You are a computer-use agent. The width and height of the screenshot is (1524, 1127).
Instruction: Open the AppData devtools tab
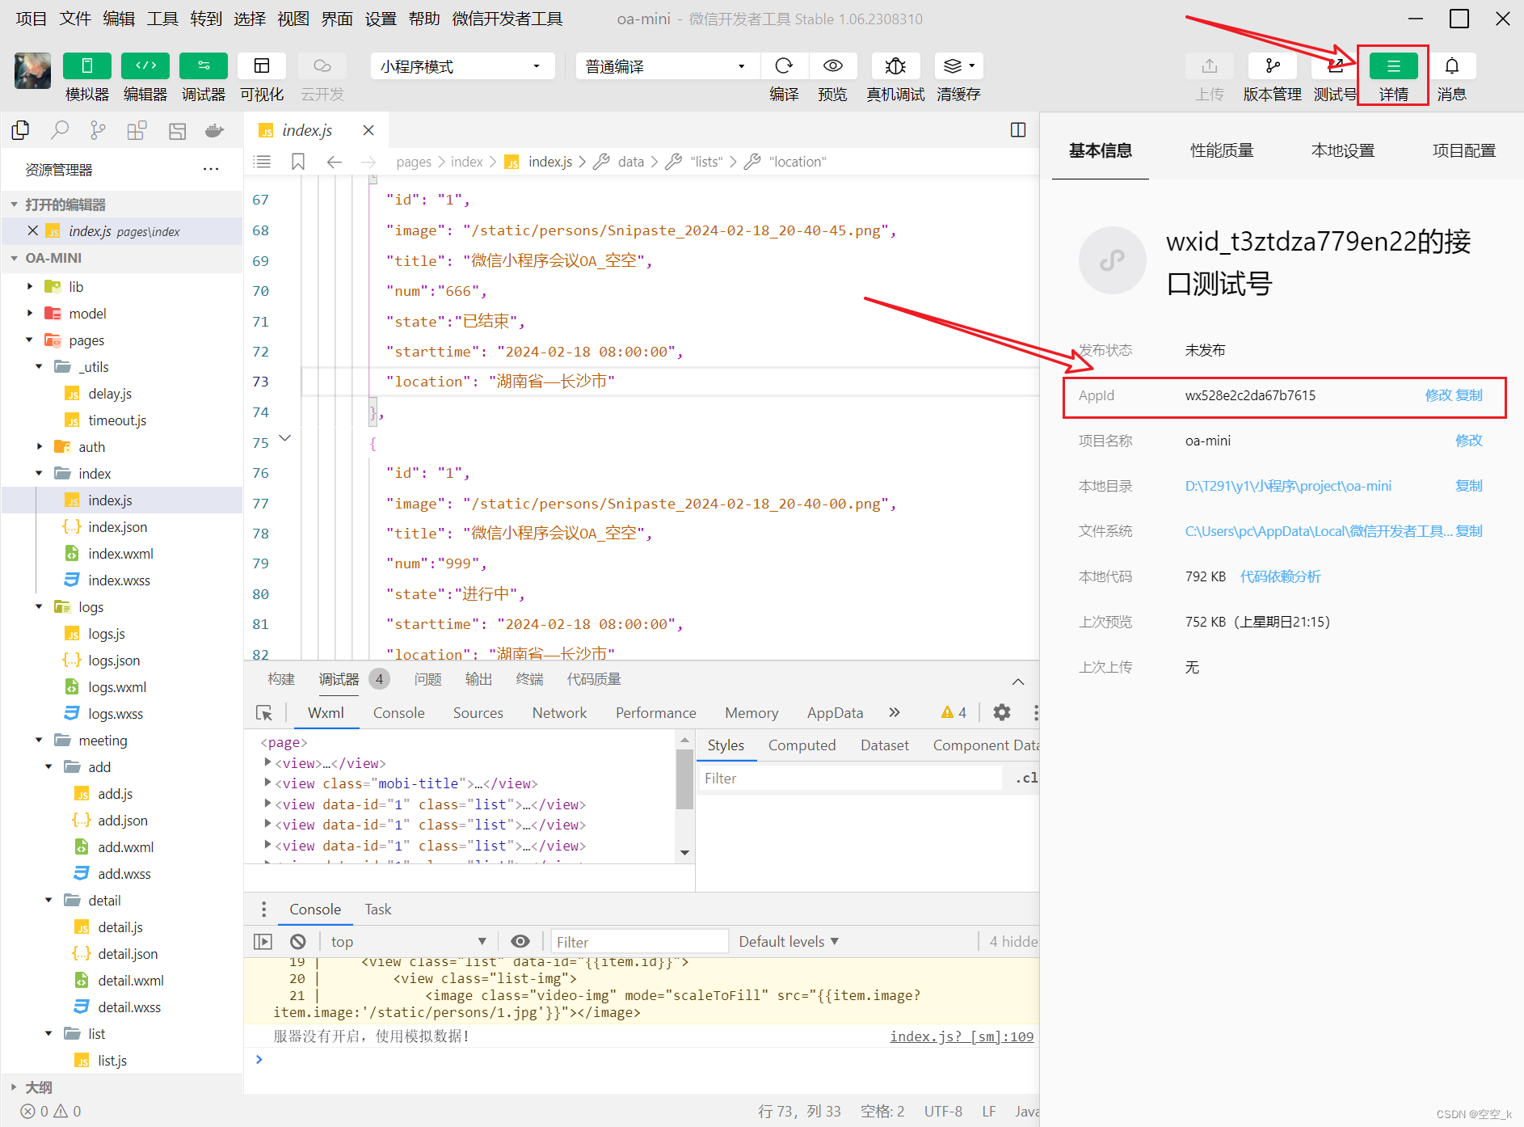(835, 712)
